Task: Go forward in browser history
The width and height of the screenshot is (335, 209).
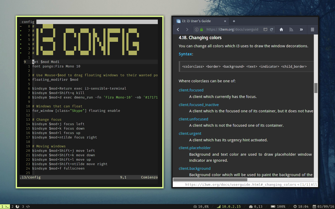Action: pos(187,30)
